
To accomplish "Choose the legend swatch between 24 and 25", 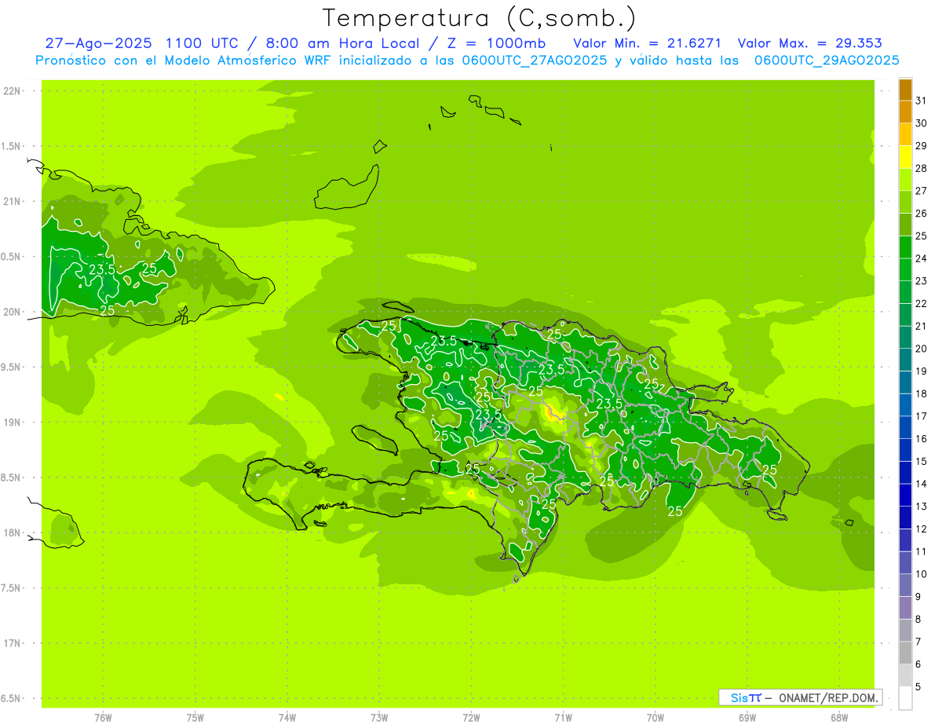I will tap(905, 247).
